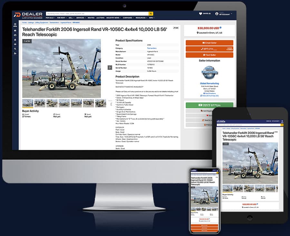Screen dimensions: 290x236
Task: Click the Telehandlers breadcrumb link
Action: 54,23
